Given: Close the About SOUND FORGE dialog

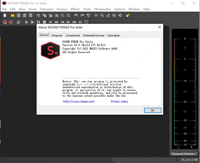Looking at the screenshot, I should click(x=159, y=27).
